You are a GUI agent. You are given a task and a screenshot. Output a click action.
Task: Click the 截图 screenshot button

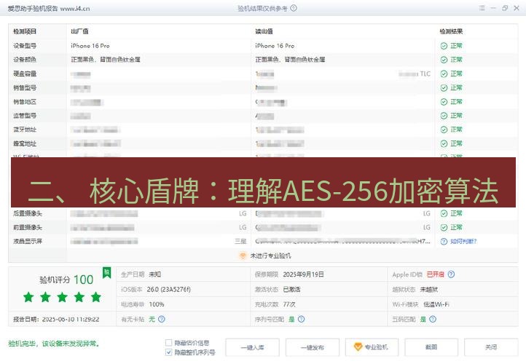pyautogui.click(x=431, y=347)
